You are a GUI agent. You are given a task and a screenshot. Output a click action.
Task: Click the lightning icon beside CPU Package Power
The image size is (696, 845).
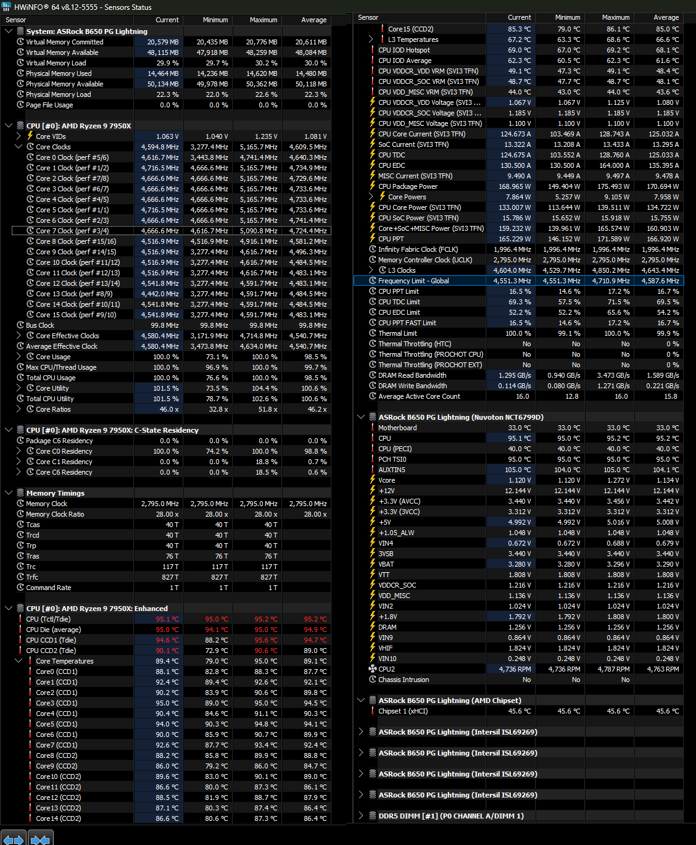coord(373,186)
